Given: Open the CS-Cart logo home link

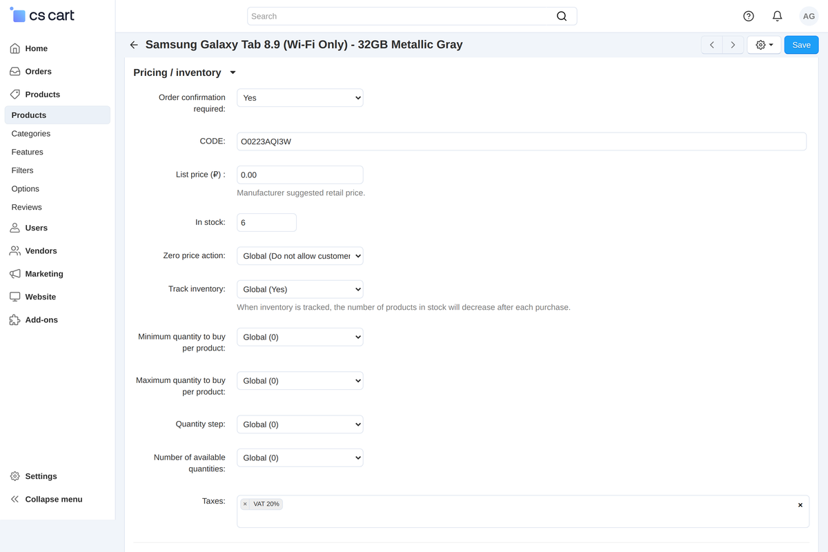Looking at the screenshot, I should (x=42, y=15).
